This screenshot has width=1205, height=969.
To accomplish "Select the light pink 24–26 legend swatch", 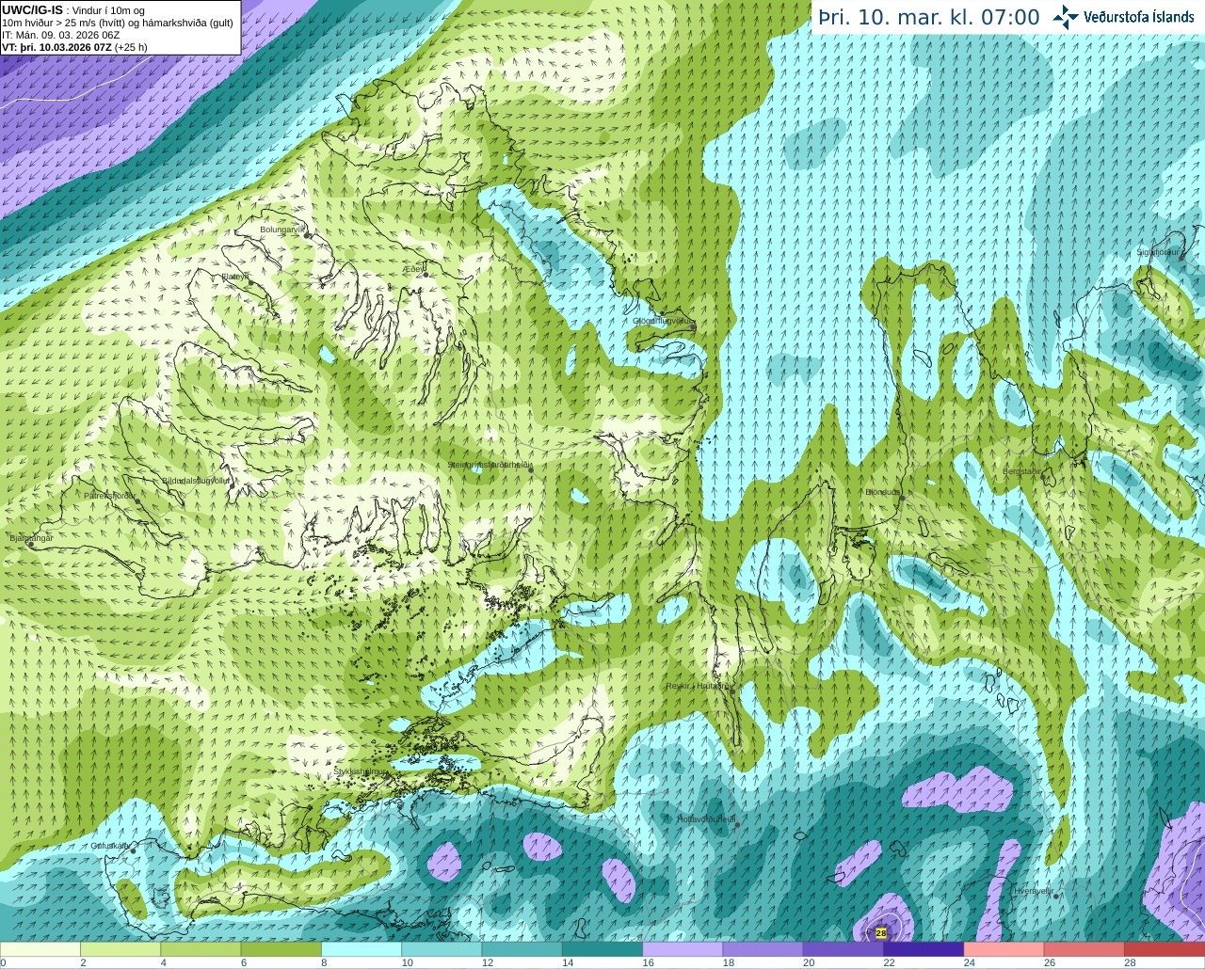I will point(1004,949).
